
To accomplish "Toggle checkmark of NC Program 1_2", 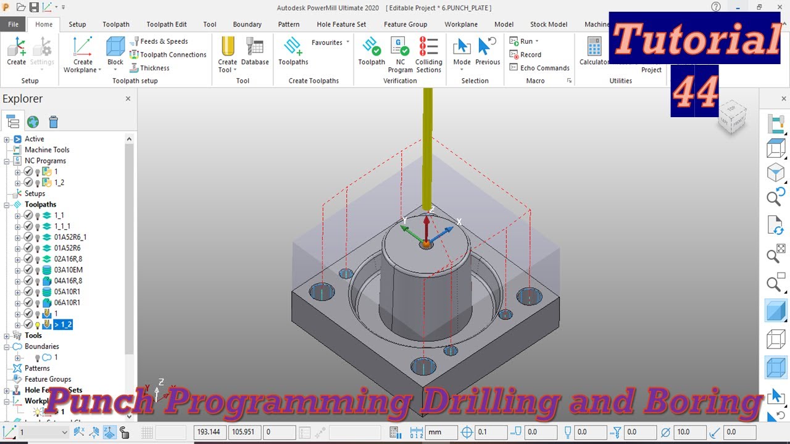I will [28, 183].
